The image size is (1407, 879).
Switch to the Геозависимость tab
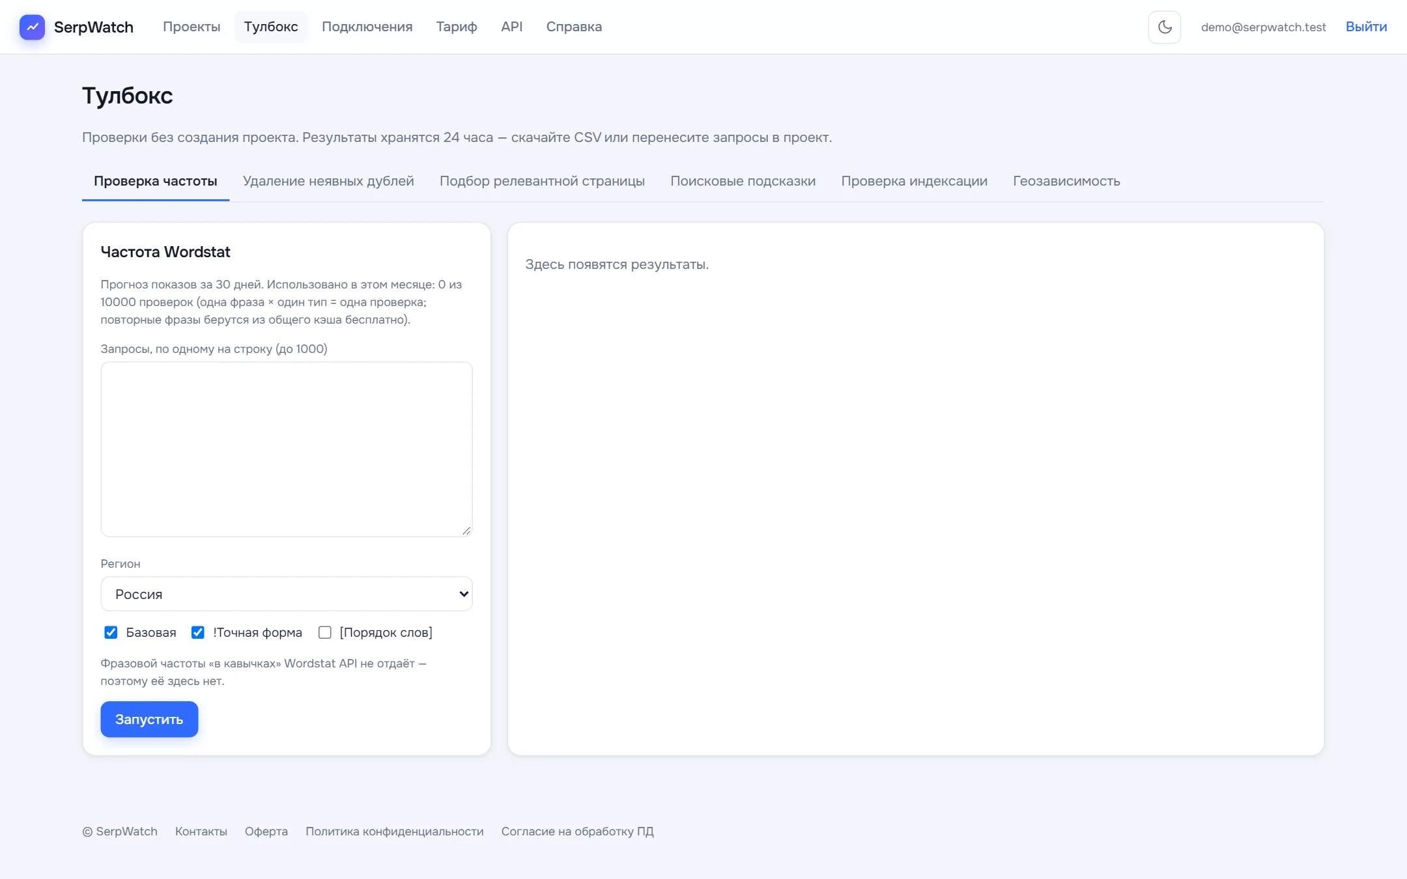tap(1066, 181)
